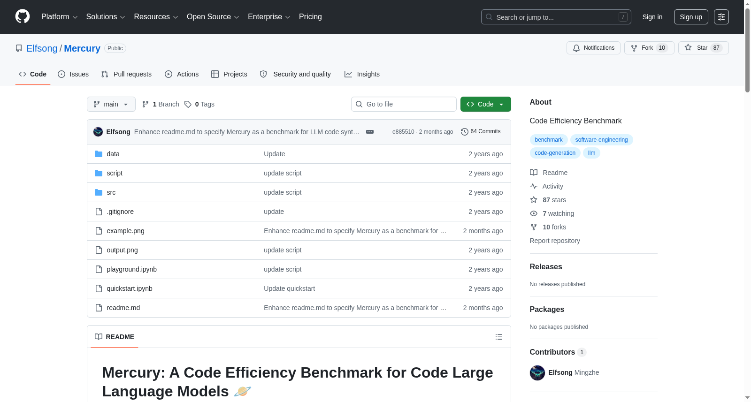Click the file icon next to playground.ipynb

(99, 269)
